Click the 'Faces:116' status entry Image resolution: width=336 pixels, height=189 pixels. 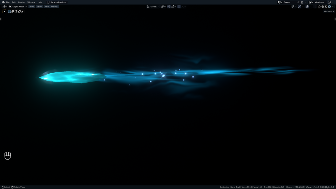pyautogui.click(x=257, y=187)
